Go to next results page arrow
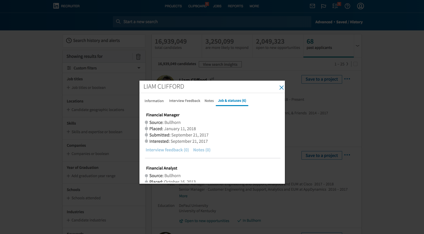 (347, 64)
